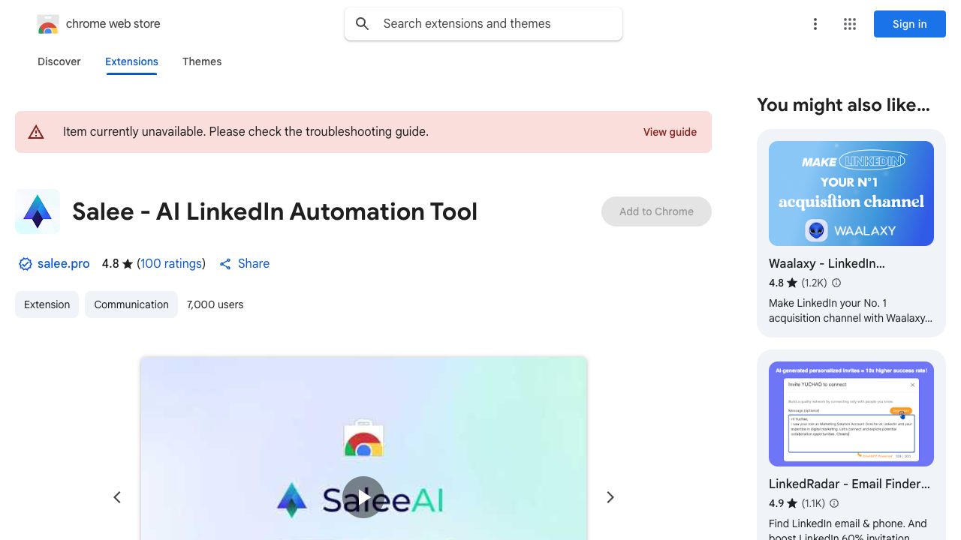Open the Google apps grid

[x=850, y=24]
